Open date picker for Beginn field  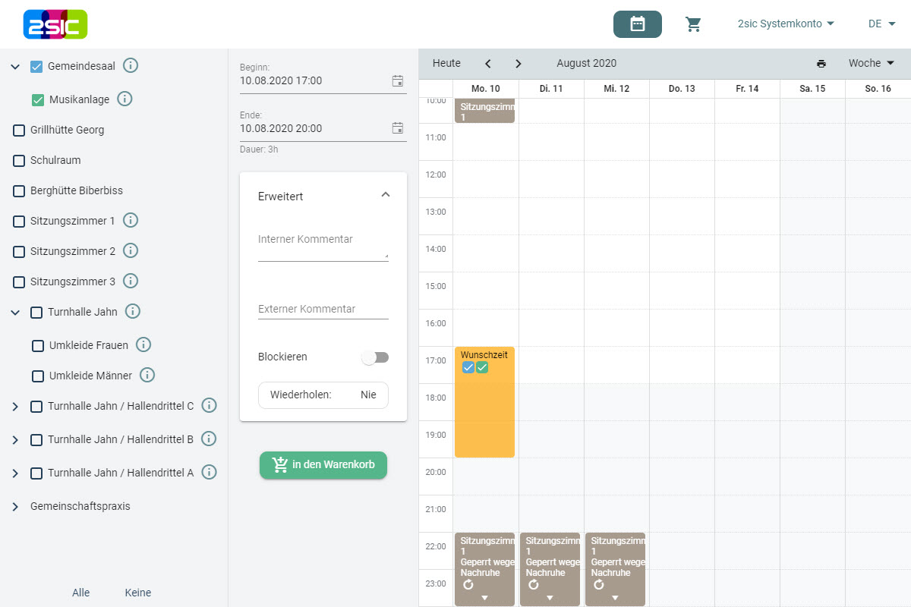pos(397,80)
